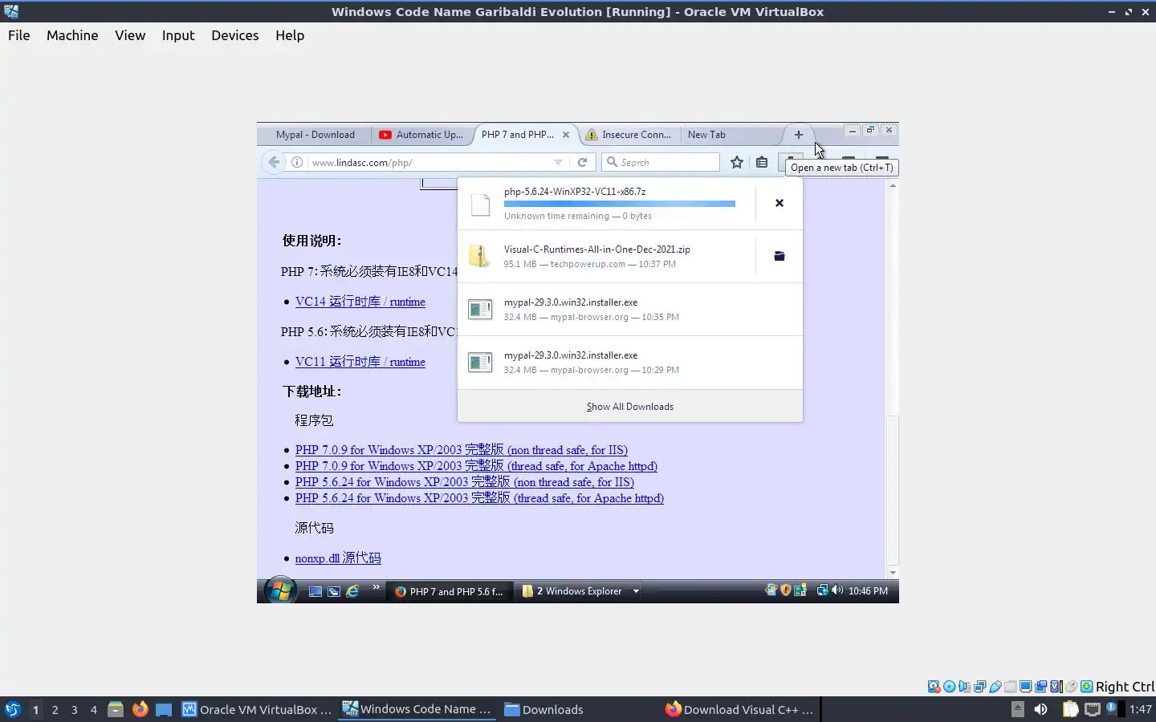The image size is (1156, 722).
Task: Open PHP 7.0.9 thread safe Apache link
Action: click(476, 466)
